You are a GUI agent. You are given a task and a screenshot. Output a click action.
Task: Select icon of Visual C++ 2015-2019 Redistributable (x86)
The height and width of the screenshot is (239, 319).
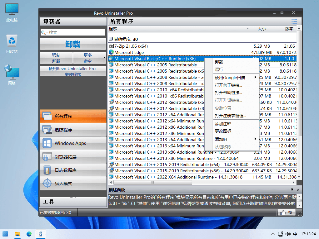pos(111,171)
